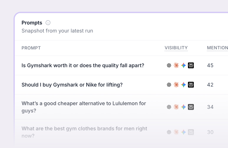The image size is (228, 148).
Task: Click Gemini icon in Lululemon alternative row
Action: click(x=184, y=107)
